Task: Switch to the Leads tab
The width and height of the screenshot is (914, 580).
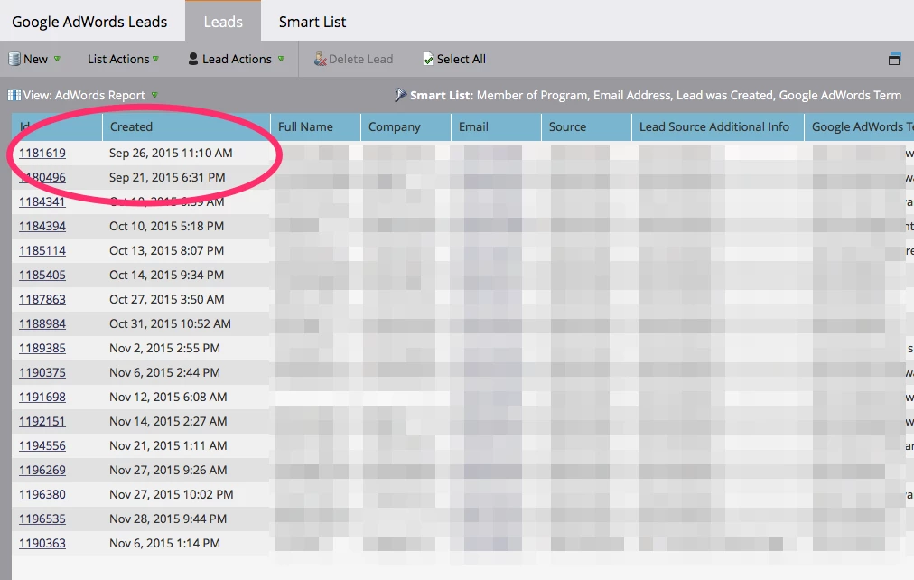Action: tap(223, 22)
